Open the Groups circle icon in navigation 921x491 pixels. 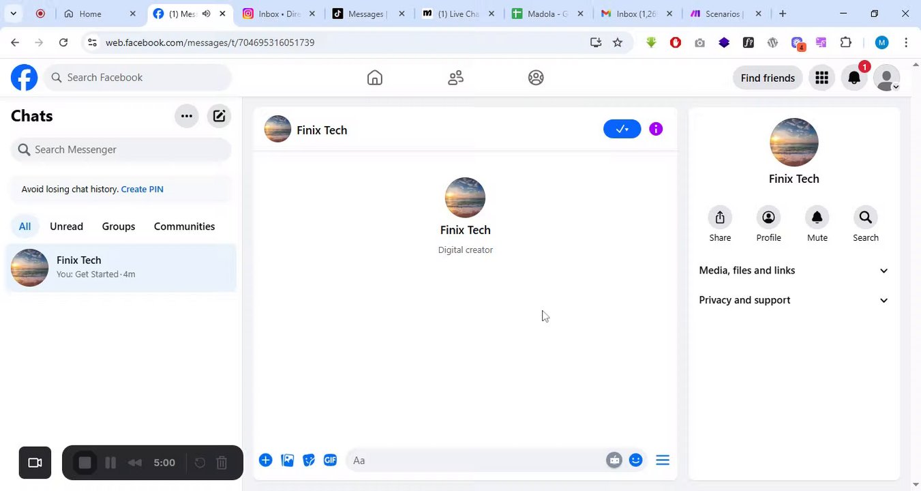[536, 78]
